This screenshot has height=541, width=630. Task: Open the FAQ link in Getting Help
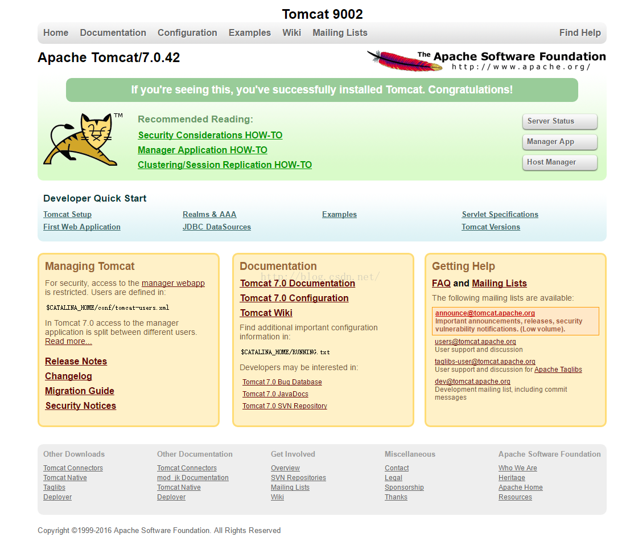[x=441, y=284]
